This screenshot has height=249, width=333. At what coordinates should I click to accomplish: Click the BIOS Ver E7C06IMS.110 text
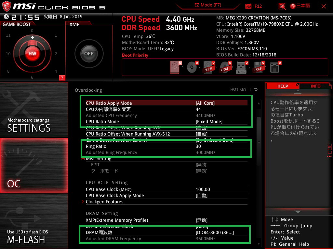click(242, 49)
